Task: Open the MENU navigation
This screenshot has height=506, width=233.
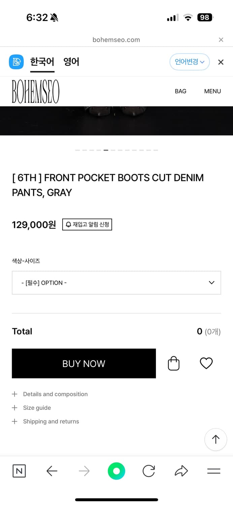Action: coord(212,91)
